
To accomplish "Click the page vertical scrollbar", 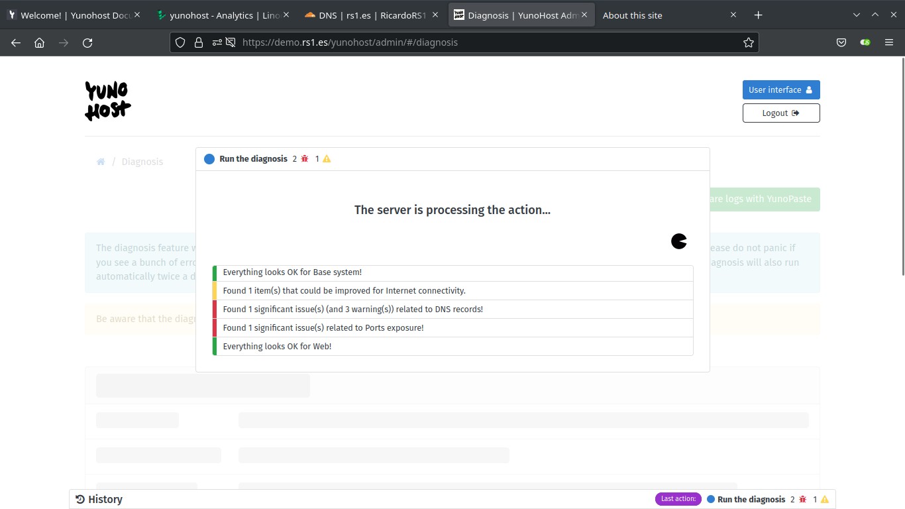I will tap(901, 166).
